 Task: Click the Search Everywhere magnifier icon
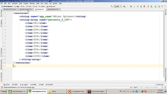coord(162,6)
